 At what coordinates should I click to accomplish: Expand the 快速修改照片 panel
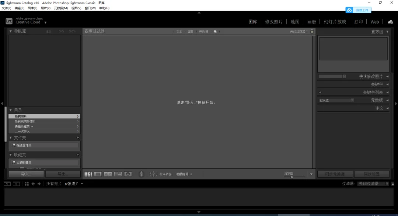pos(387,76)
